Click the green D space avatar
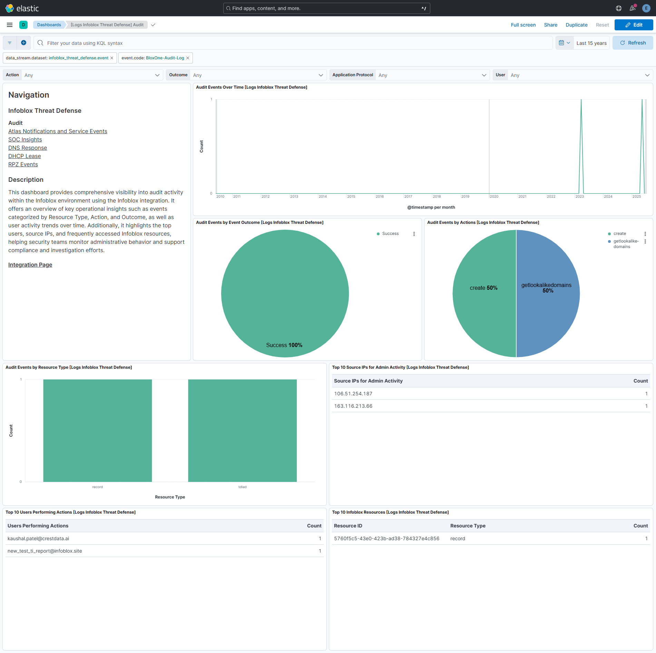 tap(23, 25)
